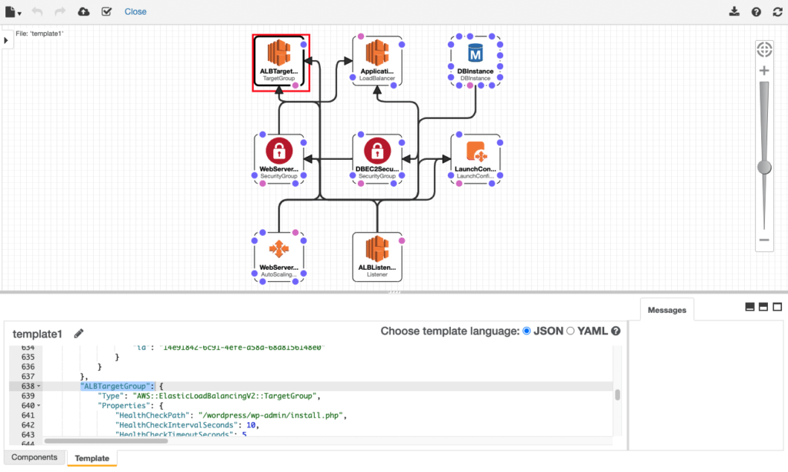Click the TargetGroup type string on line 639

click(x=224, y=396)
